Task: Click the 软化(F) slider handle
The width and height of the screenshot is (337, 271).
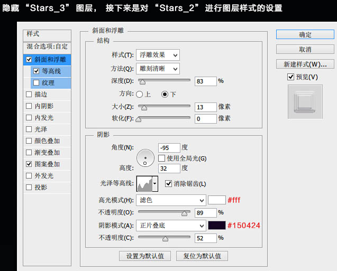Action: [x=139, y=119]
